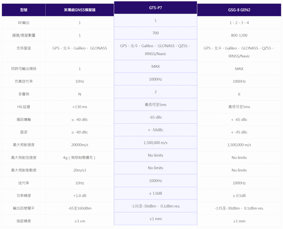Image resolution: width=283 pixels, height=229 pixels.
Task: Select the HiL延遲 row label
Action: coord(24,107)
